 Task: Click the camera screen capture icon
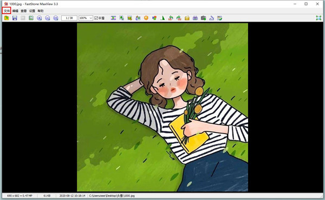click(x=204, y=18)
